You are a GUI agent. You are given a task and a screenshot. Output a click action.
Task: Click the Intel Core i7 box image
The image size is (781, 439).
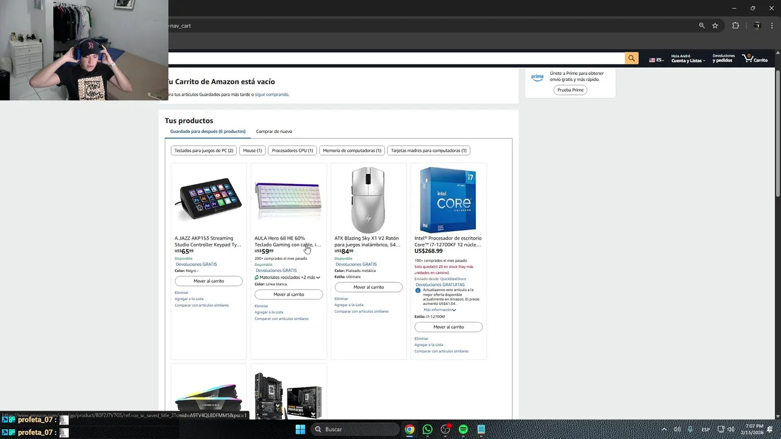448,200
